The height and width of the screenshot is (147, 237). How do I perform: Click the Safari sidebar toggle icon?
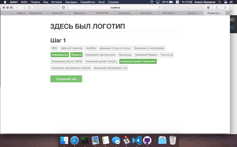click(29, 7)
